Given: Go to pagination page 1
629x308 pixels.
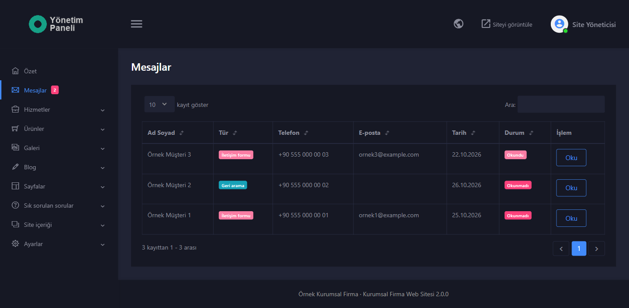Looking at the screenshot, I should (x=579, y=249).
